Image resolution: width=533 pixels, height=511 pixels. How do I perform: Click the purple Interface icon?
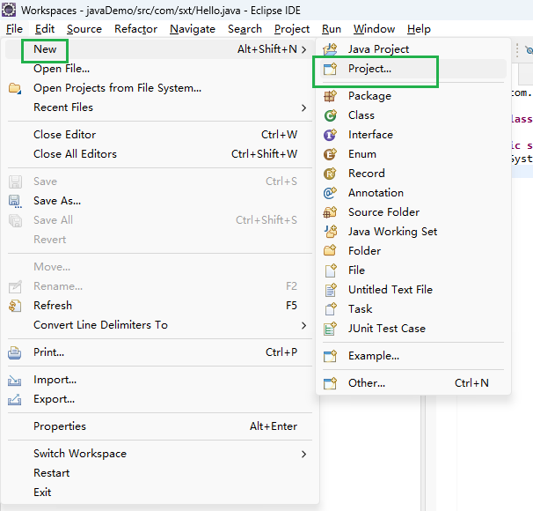point(330,135)
